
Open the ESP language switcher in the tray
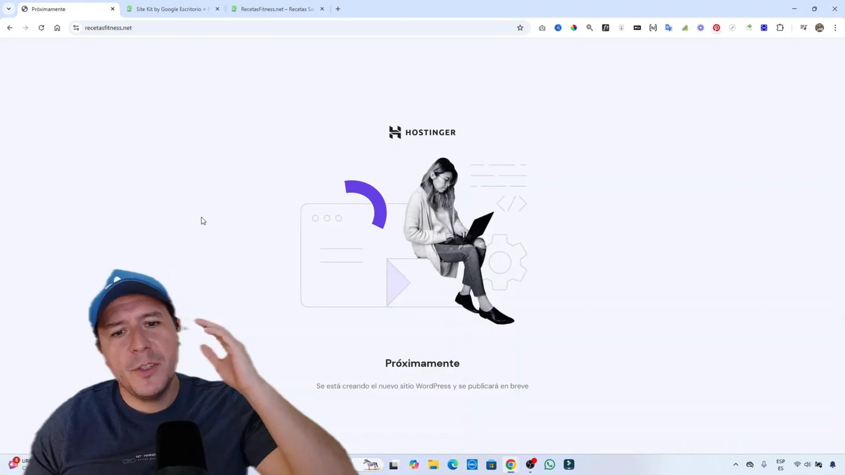tap(780, 464)
